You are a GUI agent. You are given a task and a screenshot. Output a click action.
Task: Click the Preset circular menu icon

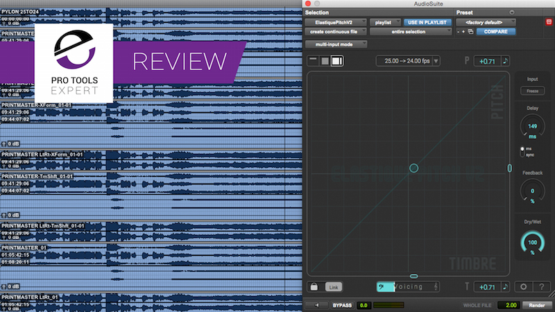coord(512,12)
